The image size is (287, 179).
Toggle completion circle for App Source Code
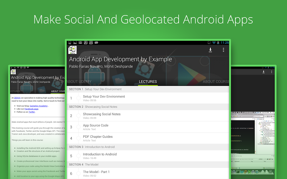point(78,127)
